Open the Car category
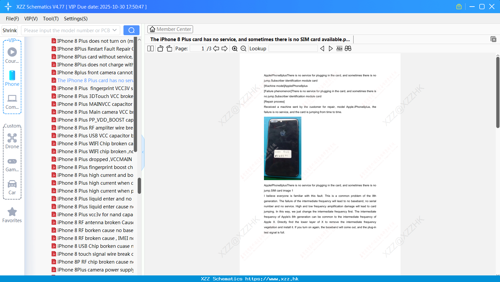This screenshot has height=282, width=500. pyautogui.click(x=12, y=188)
